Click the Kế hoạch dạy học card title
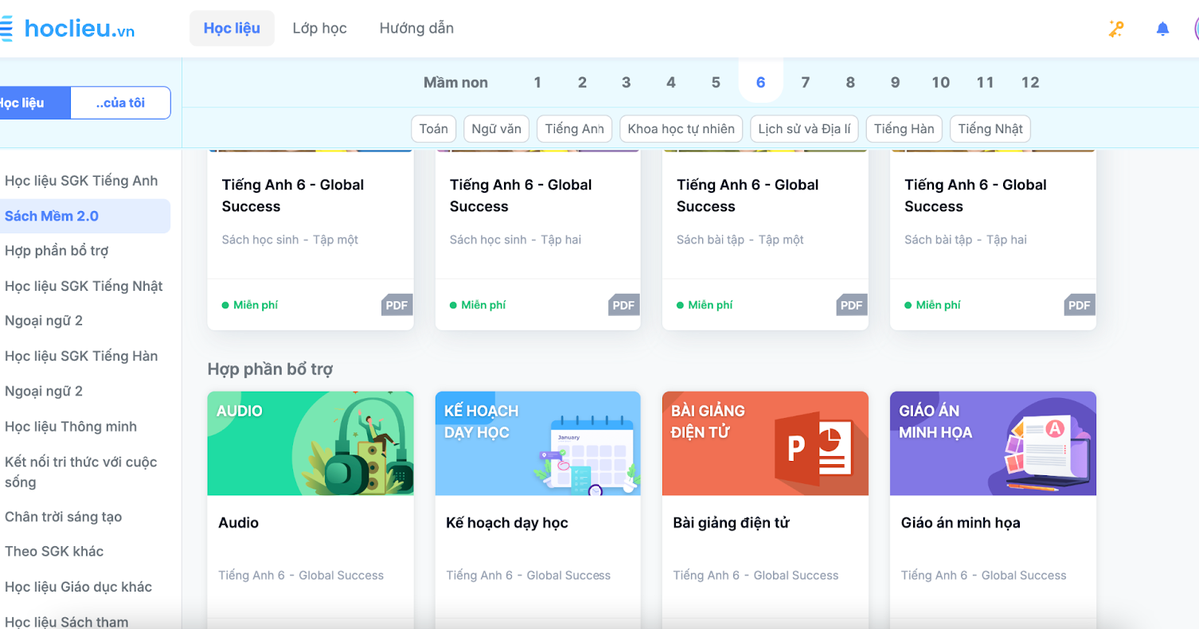Viewport: 1199px width, 629px height. 507,523
